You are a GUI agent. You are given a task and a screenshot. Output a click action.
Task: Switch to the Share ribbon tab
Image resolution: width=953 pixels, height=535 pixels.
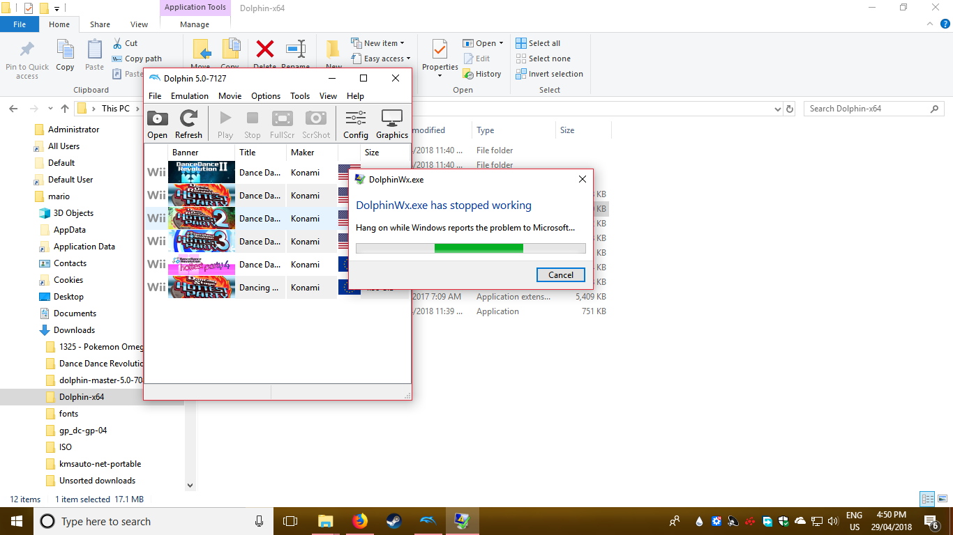(100, 24)
